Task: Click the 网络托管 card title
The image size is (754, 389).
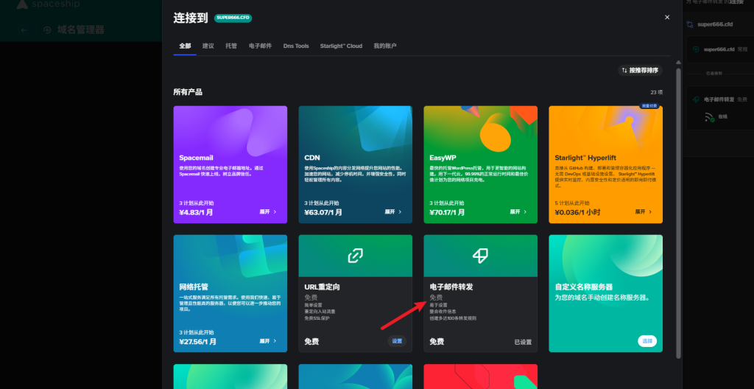Action: point(194,287)
